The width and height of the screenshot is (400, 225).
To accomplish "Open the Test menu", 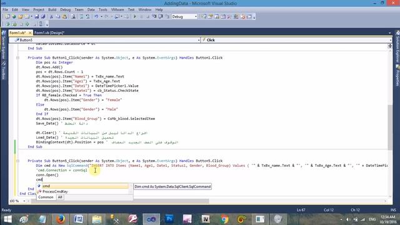I will (131, 9).
